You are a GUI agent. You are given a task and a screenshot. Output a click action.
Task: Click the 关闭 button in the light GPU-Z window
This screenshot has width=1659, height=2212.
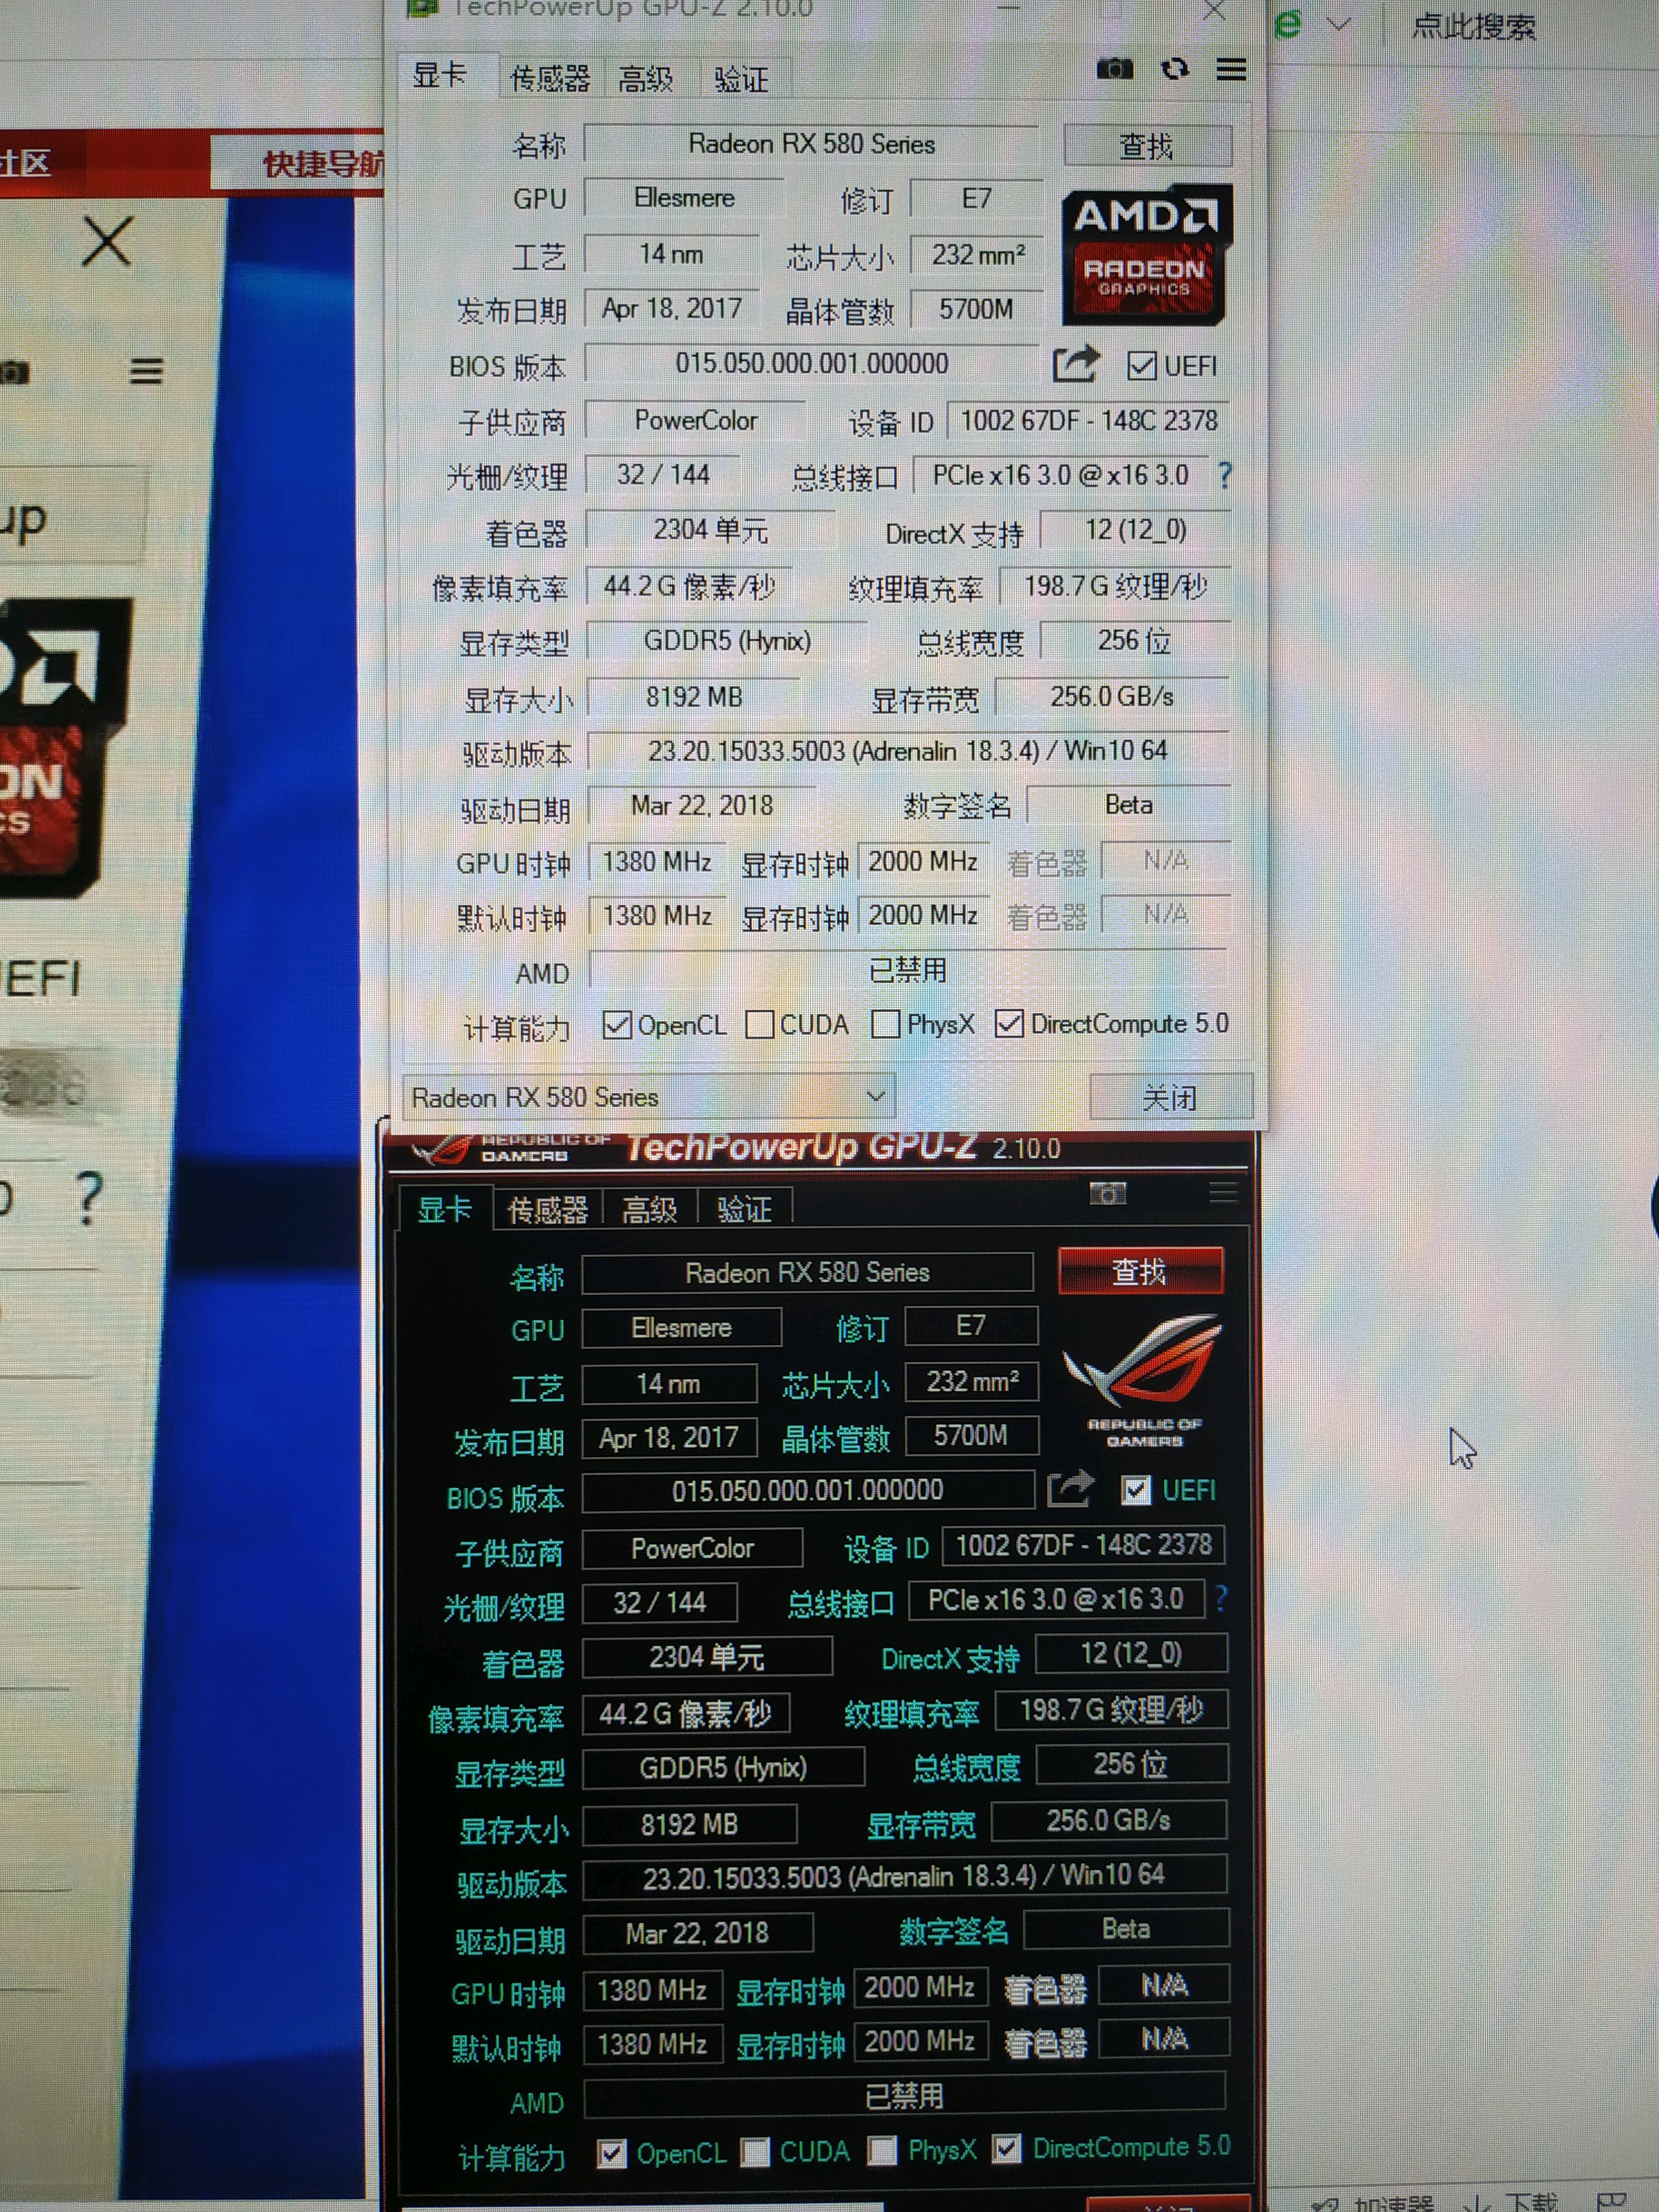pyautogui.click(x=1170, y=1097)
